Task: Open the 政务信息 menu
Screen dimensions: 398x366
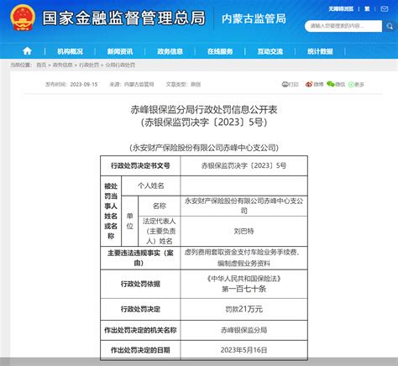Action: 170,51
